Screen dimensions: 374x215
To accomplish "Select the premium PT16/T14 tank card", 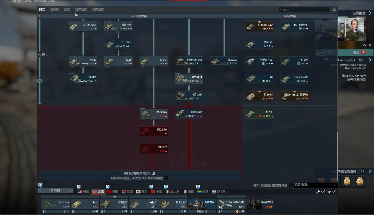I will point(295,79).
